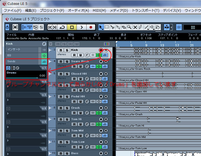This screenshot has height=156, width=201.
Task: Open the track color selector
Action: (x=107, y=44)
